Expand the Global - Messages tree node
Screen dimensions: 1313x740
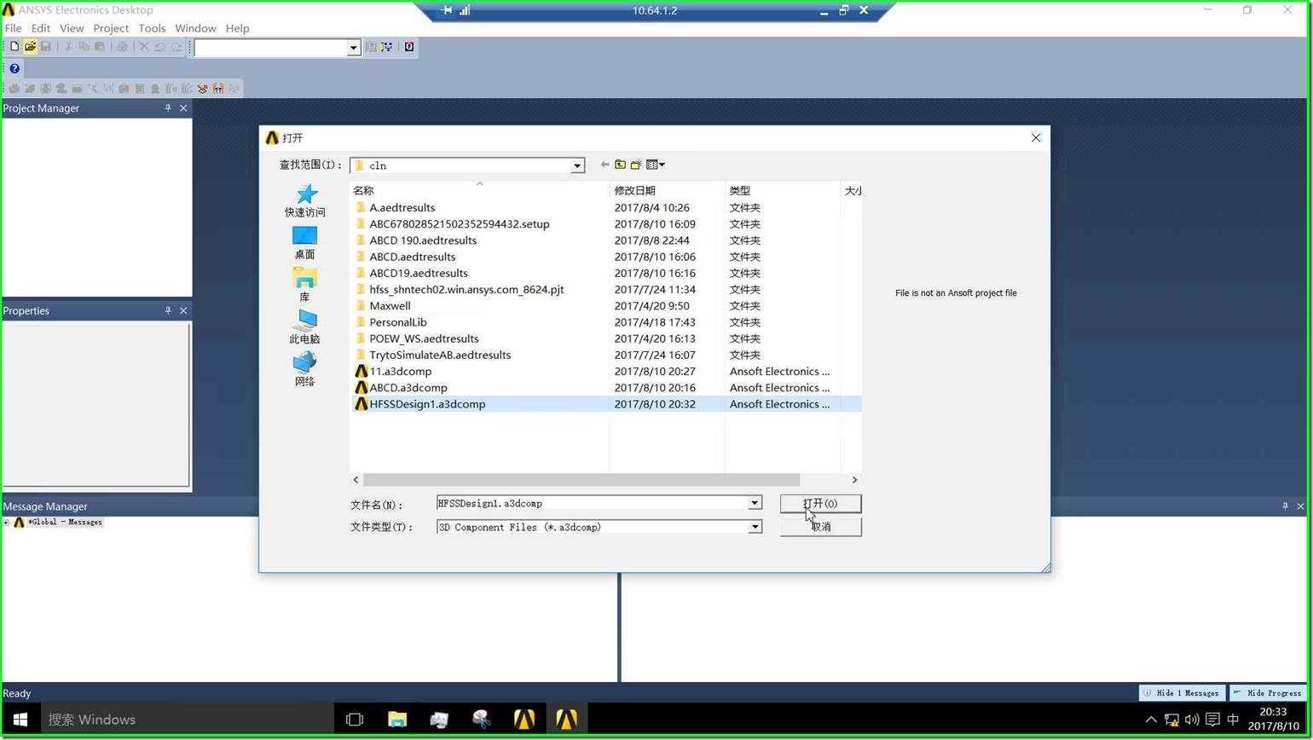click(7, 523)
